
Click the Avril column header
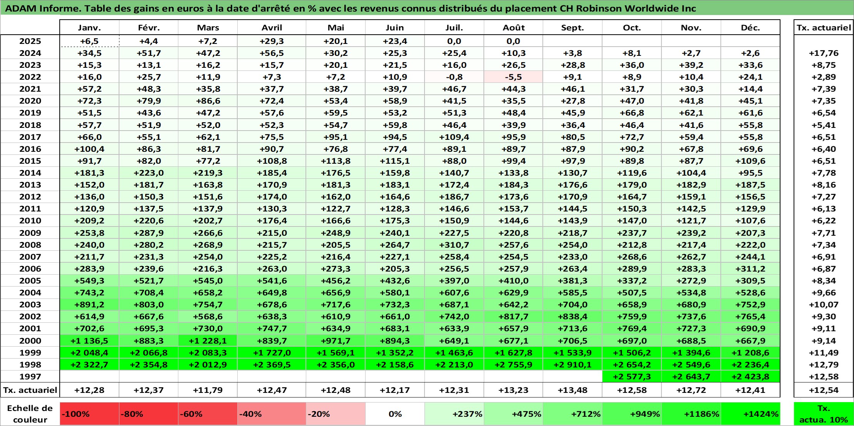click(x=272, y=27)
